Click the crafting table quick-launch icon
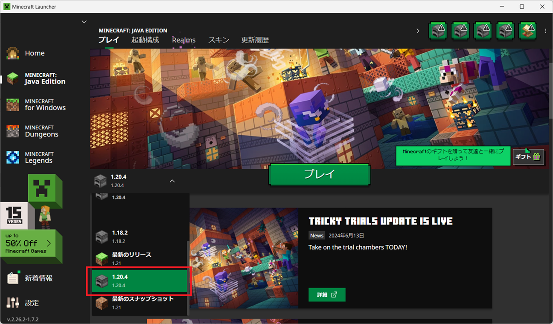 [527, 31]
